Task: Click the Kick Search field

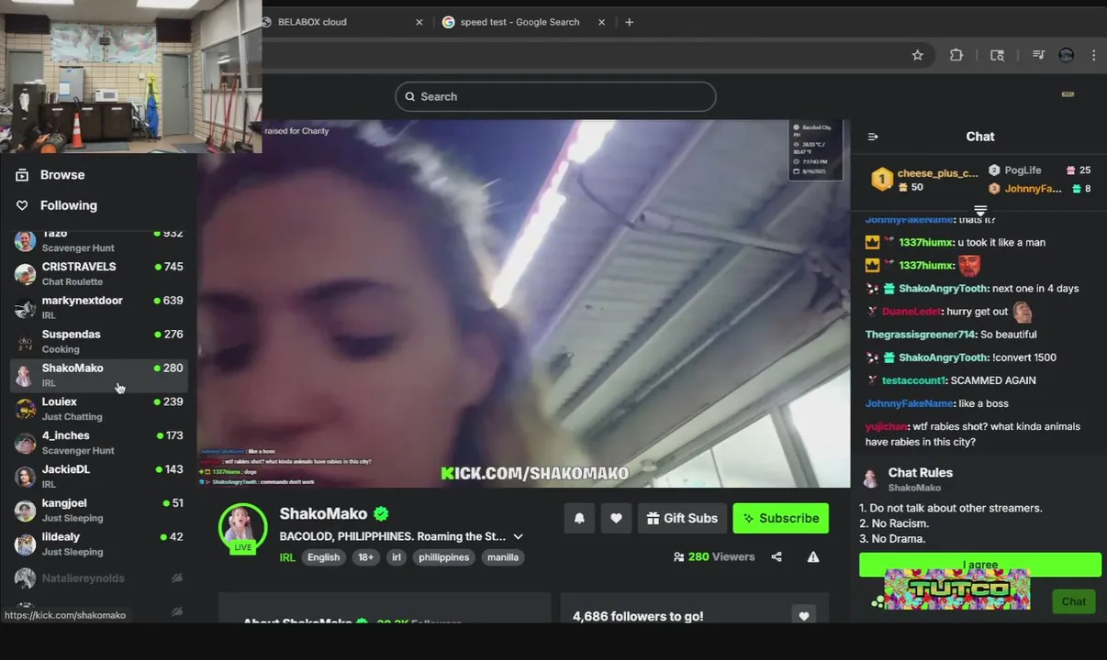Action: [x=555, y=96]
